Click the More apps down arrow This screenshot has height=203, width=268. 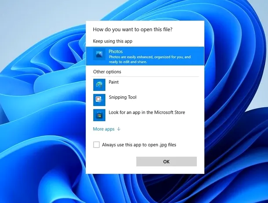[119, 129]
